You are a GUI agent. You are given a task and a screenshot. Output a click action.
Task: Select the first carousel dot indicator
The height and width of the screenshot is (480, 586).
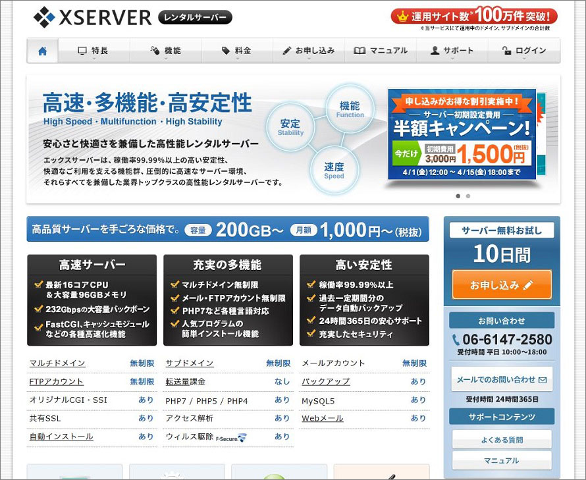pyautogui.click(x=458, y=196)
